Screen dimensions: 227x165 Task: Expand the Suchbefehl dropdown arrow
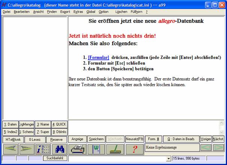(x=168, y=159)
